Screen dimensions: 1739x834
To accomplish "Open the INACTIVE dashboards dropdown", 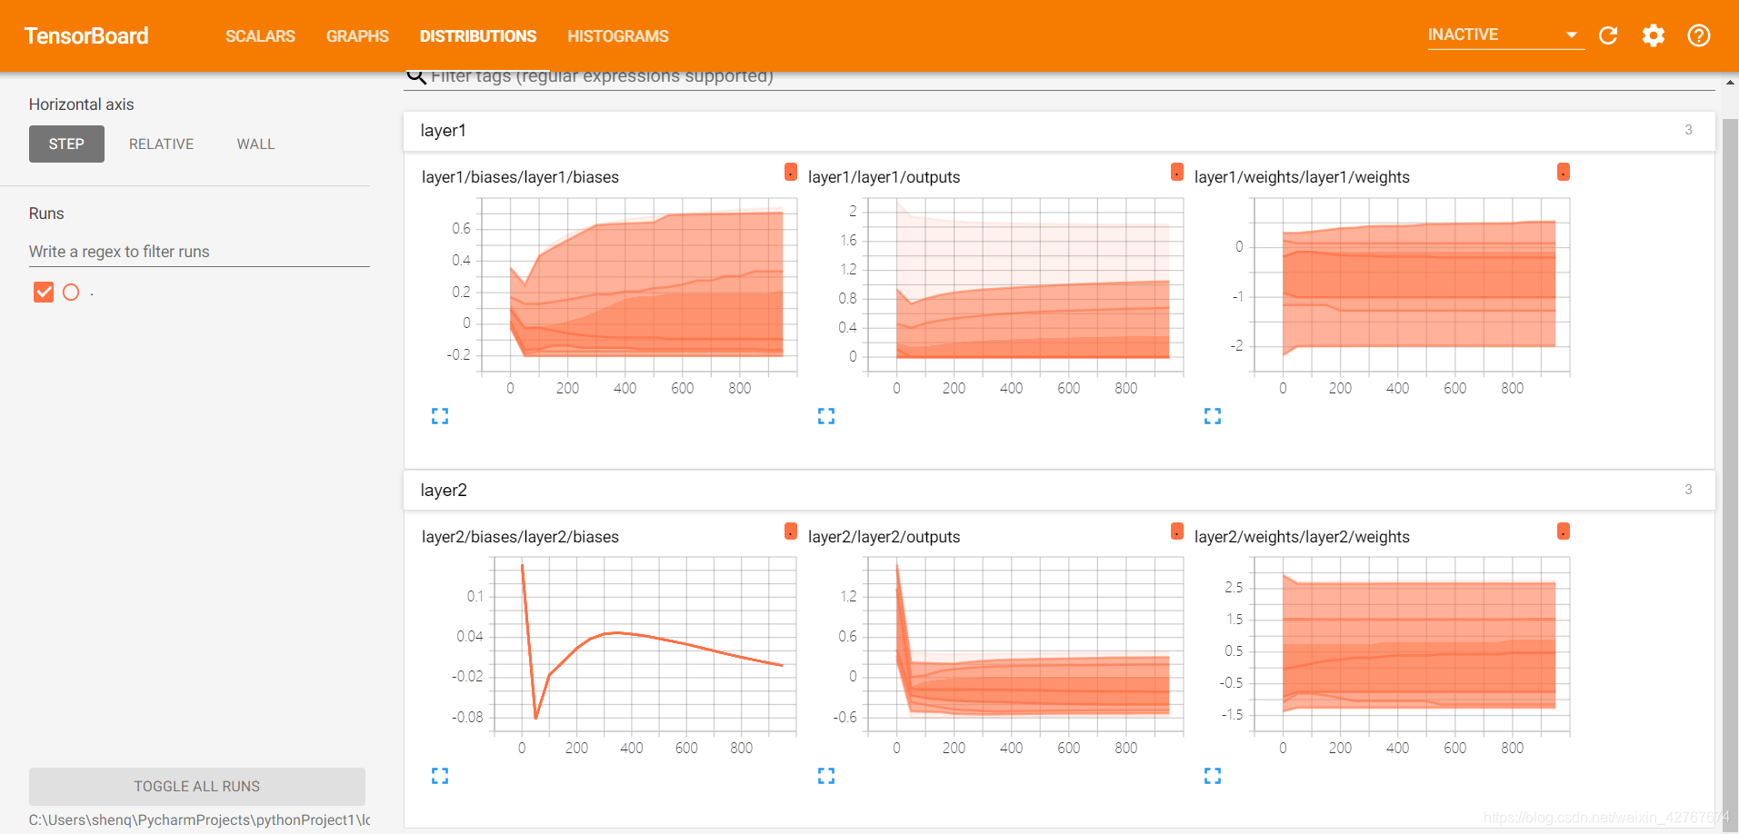I will click(1505, 35).
